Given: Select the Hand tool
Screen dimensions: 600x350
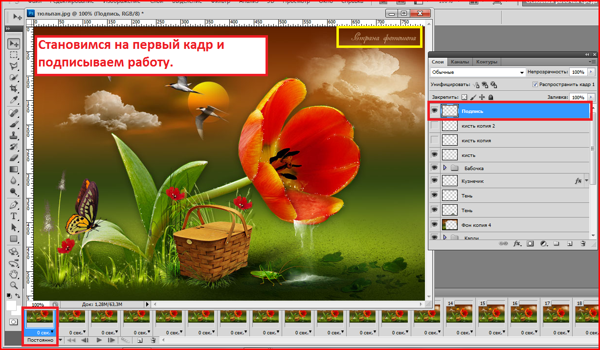Looking at the screenshot, I should (x=14, y=273).
